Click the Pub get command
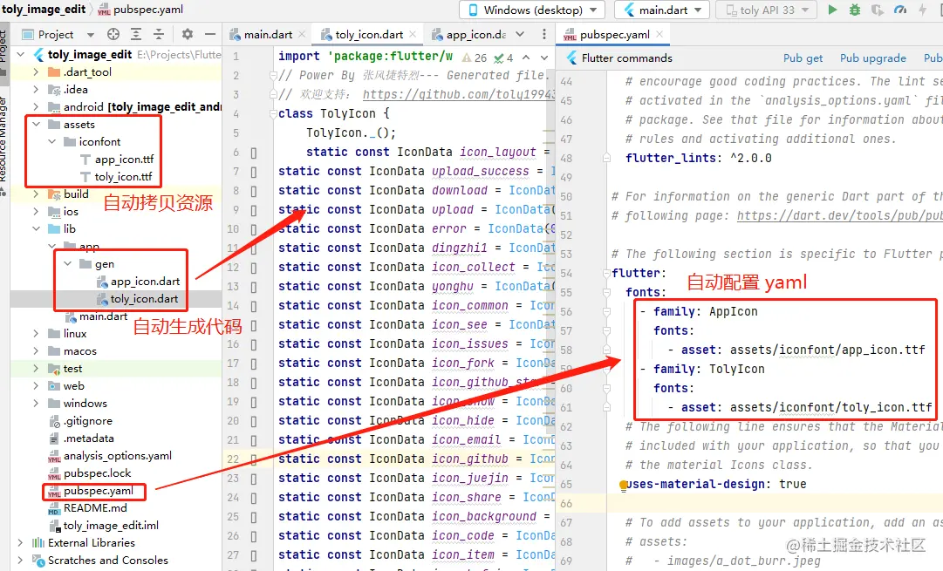 coord(803,58)
